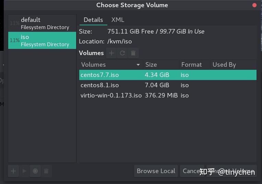The image size is (262, 184).
Task: Choose the virtio-win-0.1.173.iso volume
Action: [x=111, y=95]
